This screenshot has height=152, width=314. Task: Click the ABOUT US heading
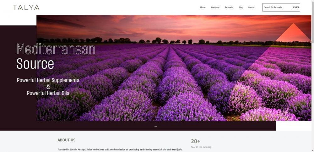pyautogui.click(x=67, y=140)
